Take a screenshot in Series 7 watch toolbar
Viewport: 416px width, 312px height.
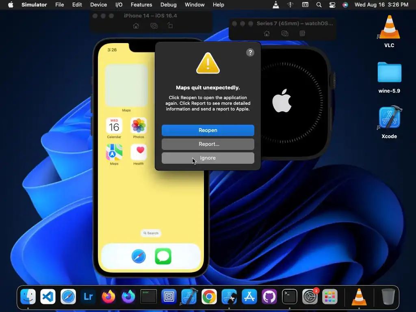[x=285, y=33]
